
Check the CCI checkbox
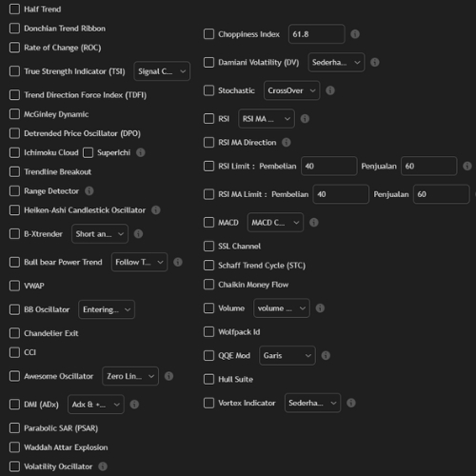tap(14, 352)
